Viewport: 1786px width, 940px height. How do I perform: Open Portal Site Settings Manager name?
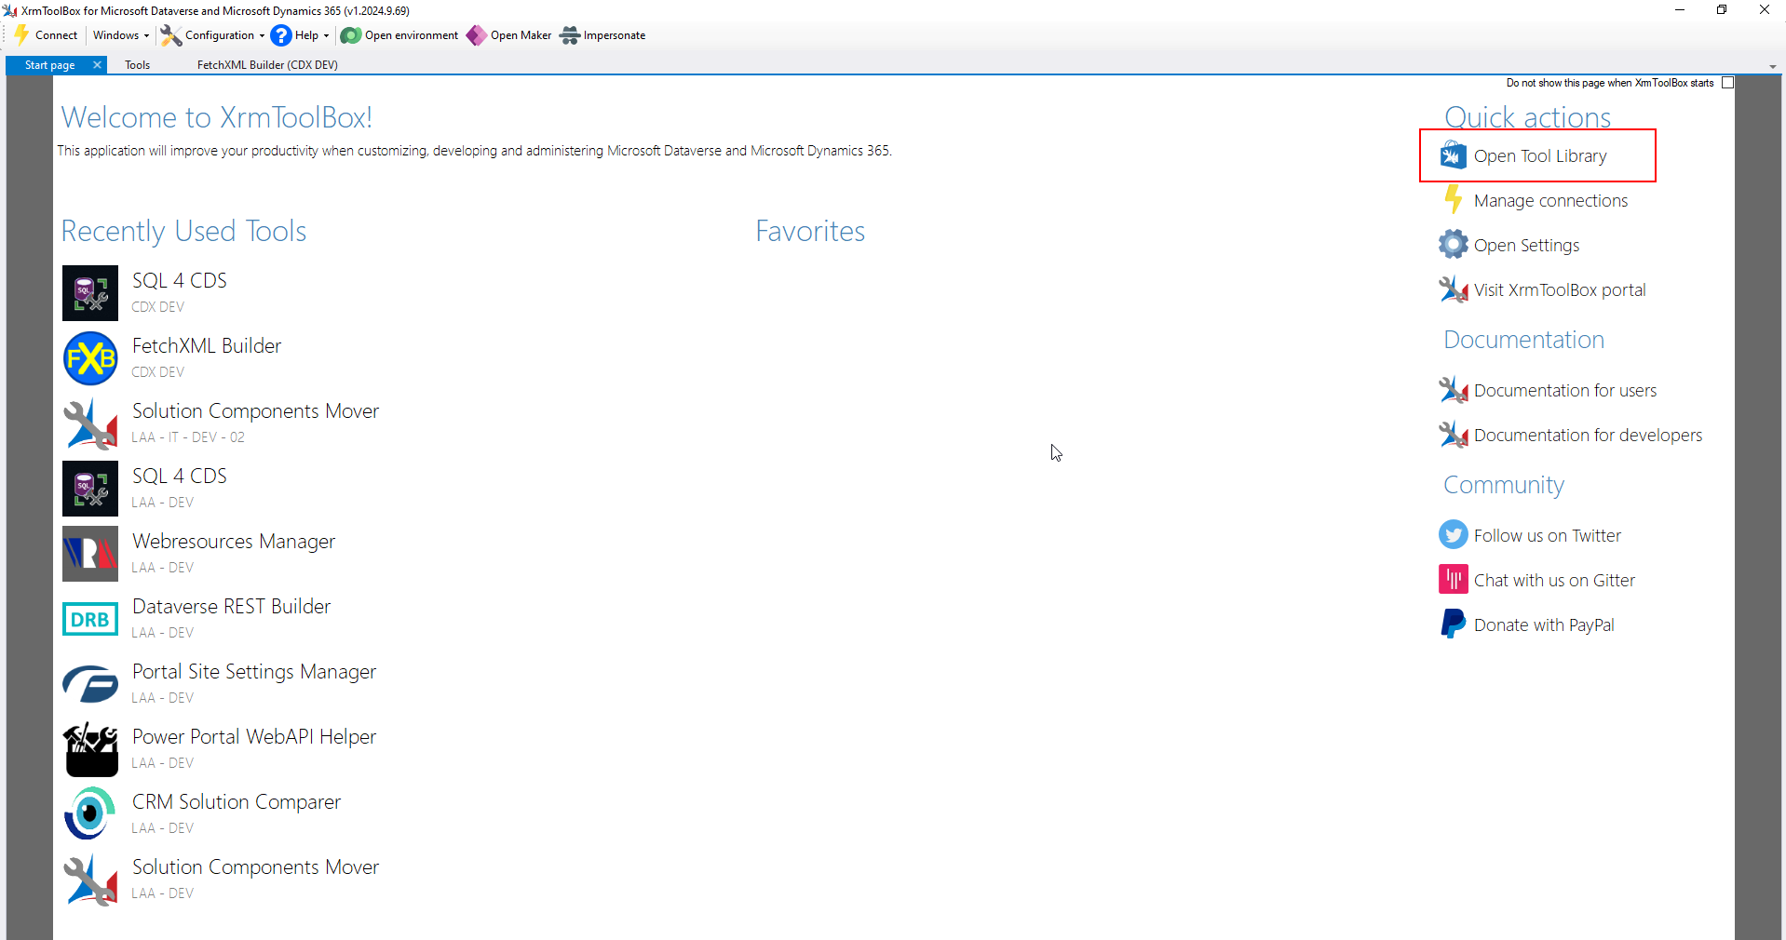[254, 672]
